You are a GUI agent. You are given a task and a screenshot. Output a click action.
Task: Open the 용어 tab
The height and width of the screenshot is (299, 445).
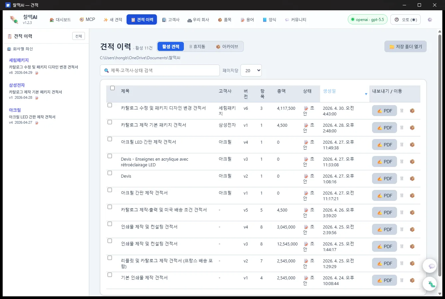[247, 20]
